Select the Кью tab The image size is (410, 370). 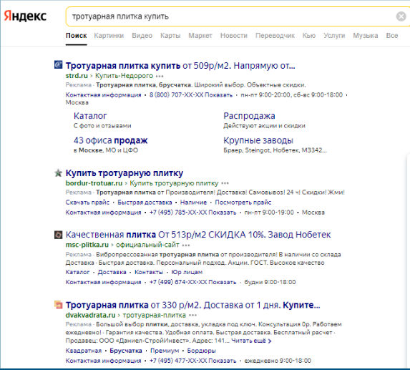[309, 36]
